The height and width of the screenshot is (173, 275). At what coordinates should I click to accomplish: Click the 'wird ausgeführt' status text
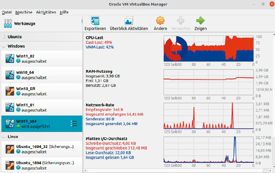pyautogui.click(x=36, y=127)
